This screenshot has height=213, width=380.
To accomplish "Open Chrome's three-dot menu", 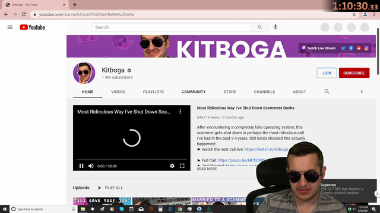I will pos(374,14).
